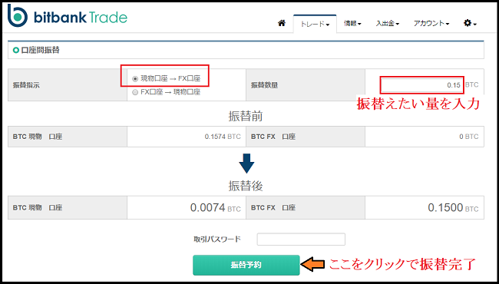Click the bitbank Trade logo
Viewport: 499px width, 284px height.
click(68, 15)
